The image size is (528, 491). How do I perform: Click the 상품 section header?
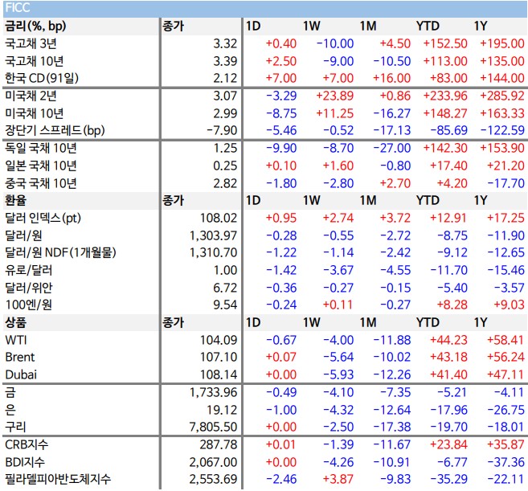pyautogui.click(x=15, y=322)
